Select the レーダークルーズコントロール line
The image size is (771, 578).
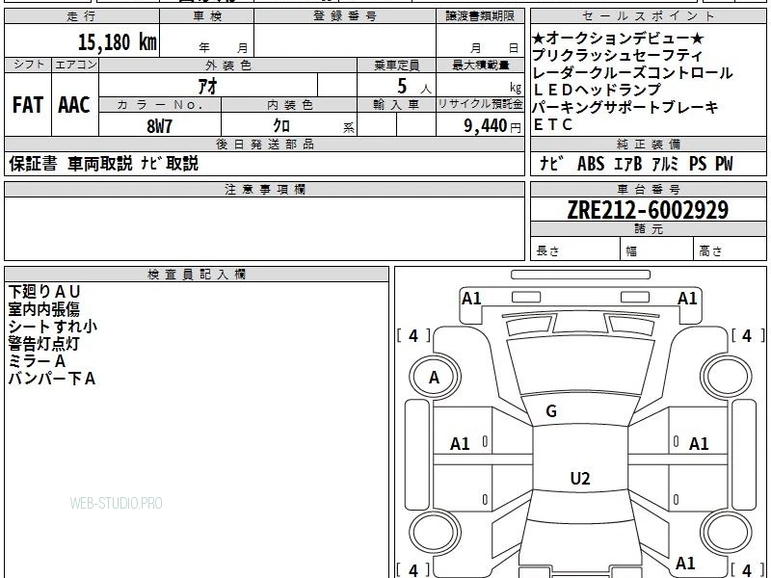point(632,73)
